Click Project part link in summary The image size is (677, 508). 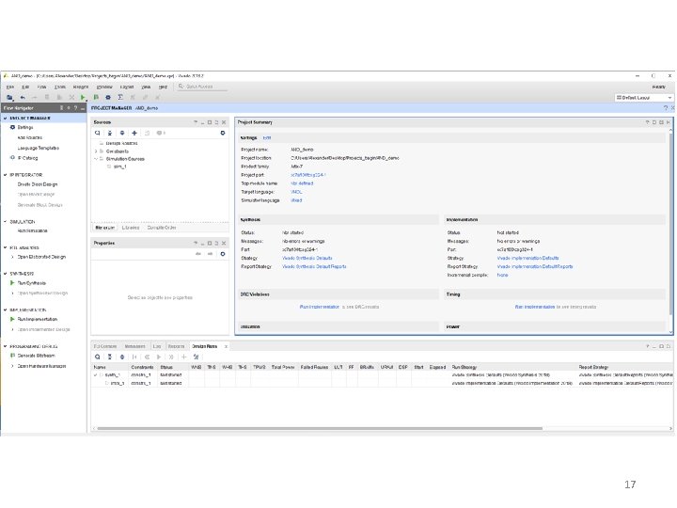pyautogui.click(x=308, y=175)
